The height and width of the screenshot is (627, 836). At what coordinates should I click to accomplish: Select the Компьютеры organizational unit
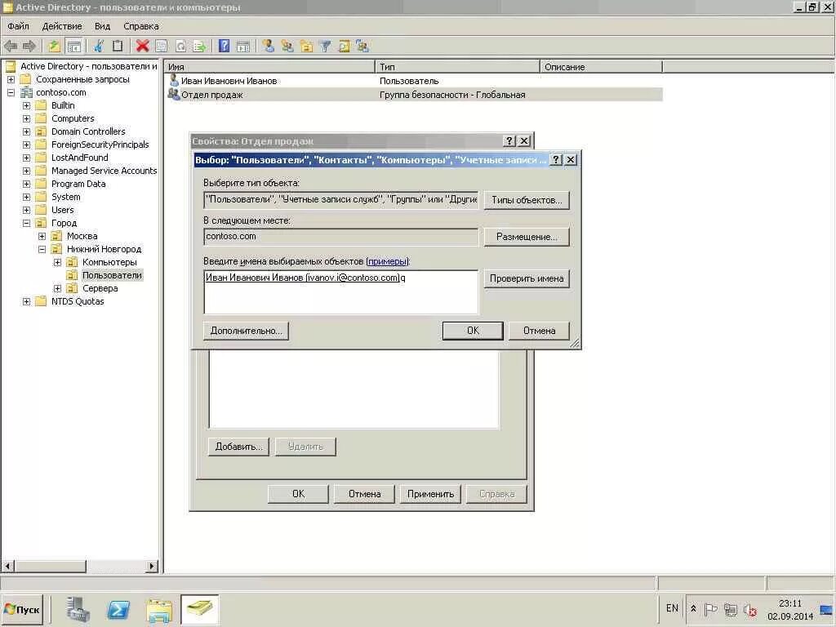click(109, 262)
